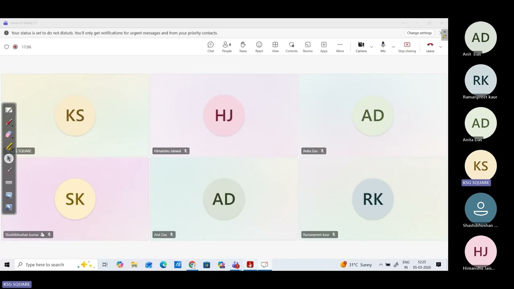Click Anit Das avatar in right sidebar
Image resolution: width=514 pixels, height=289 pixels.
click(481, 37)
